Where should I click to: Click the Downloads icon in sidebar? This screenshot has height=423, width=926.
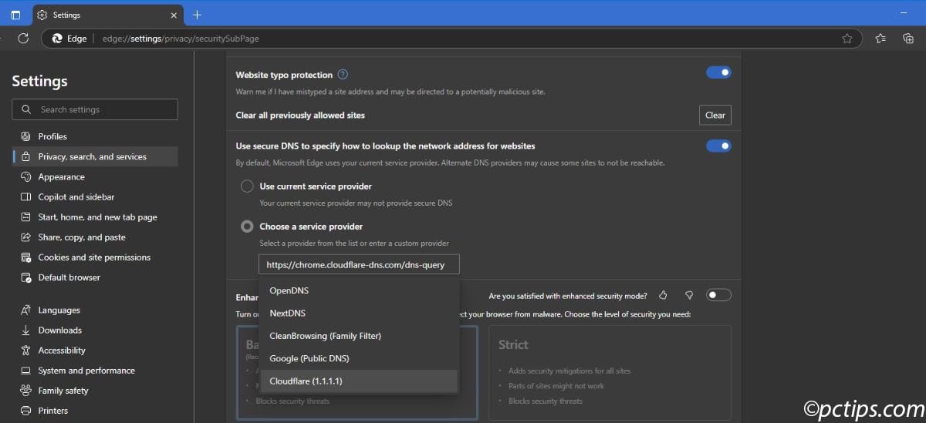(26, 331)
